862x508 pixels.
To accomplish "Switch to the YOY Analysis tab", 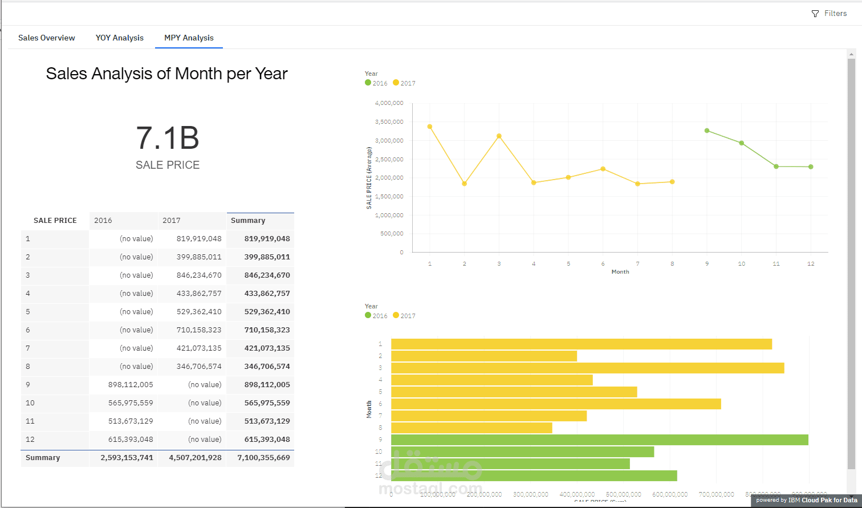I will click(120, 38).
